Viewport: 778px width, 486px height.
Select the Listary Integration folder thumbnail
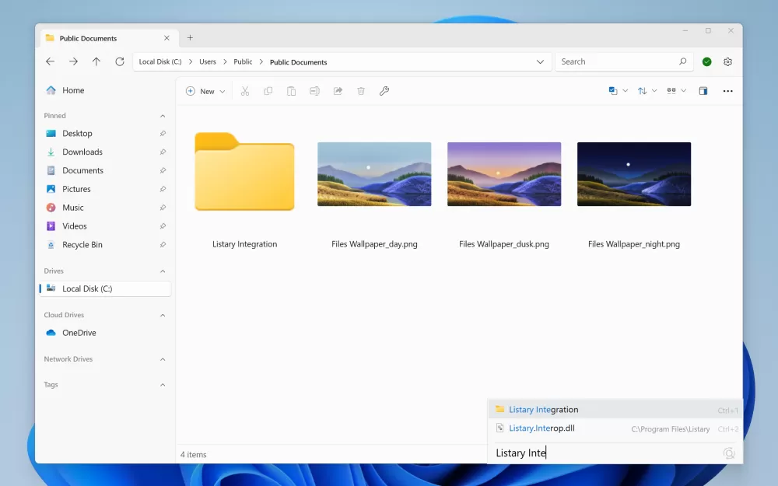[244, 172]
